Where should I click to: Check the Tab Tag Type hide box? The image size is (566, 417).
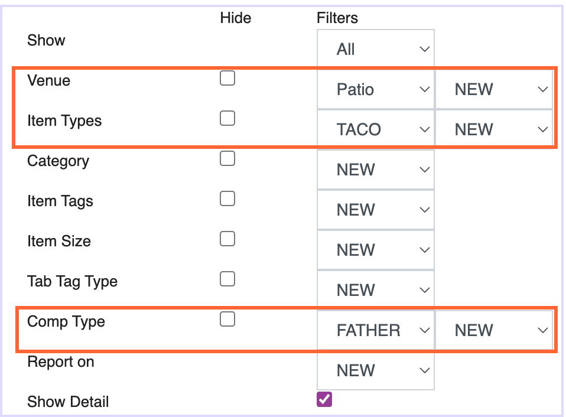(x=227, y=279)
